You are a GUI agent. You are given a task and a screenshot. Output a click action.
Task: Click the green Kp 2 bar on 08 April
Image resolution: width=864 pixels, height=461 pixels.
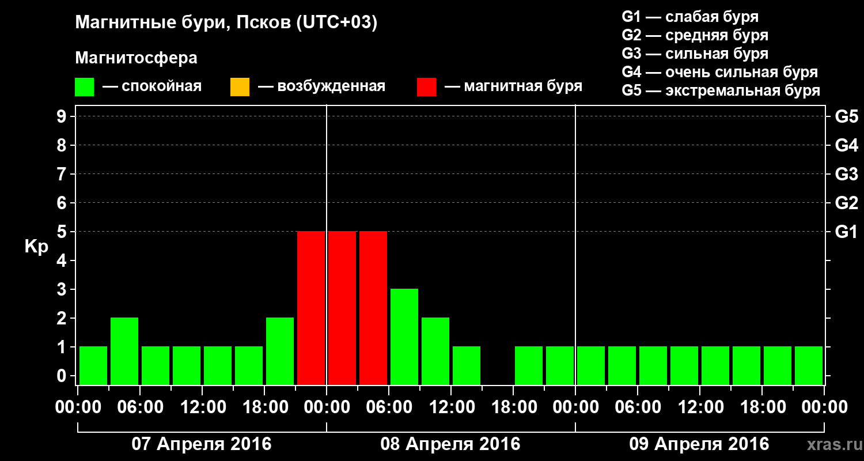point(435,351)
